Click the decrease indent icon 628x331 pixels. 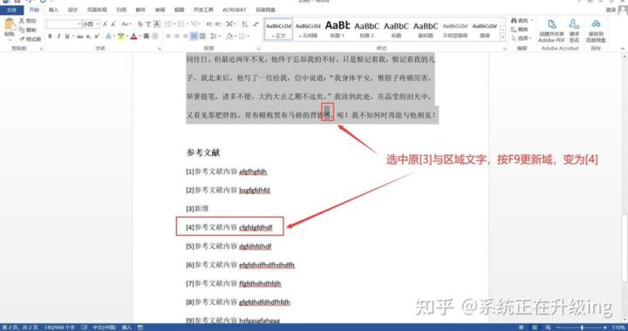tap(209, 24)
